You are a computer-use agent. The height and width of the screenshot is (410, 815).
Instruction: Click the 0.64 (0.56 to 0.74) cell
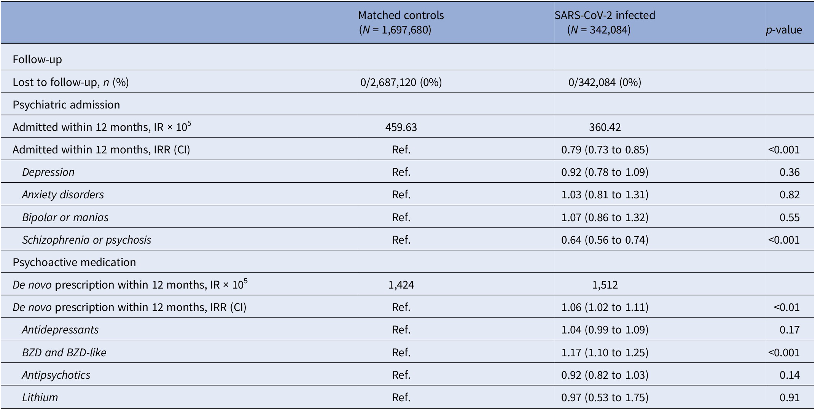pyautogui.click(x=605, y=240)
